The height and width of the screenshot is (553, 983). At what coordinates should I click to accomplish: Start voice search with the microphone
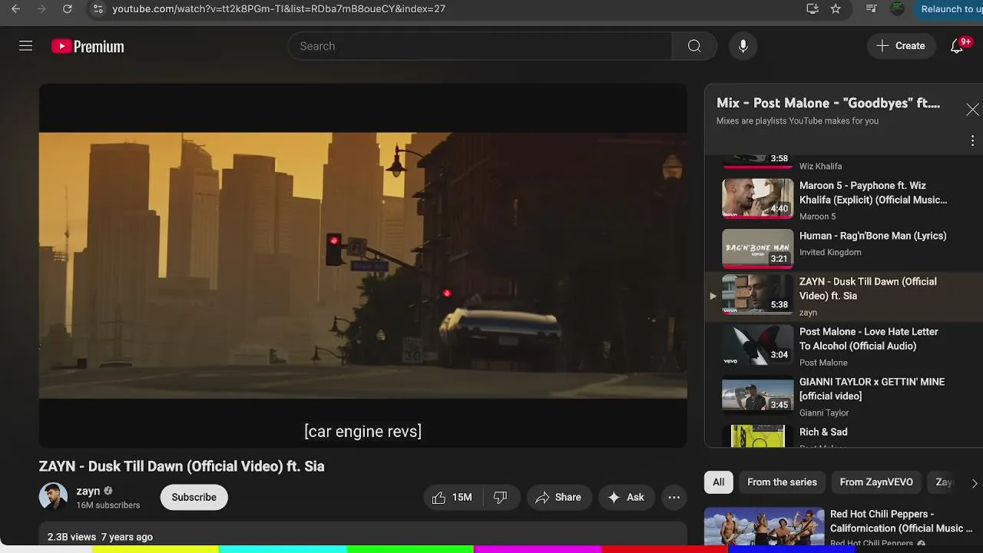click(743, 46)
